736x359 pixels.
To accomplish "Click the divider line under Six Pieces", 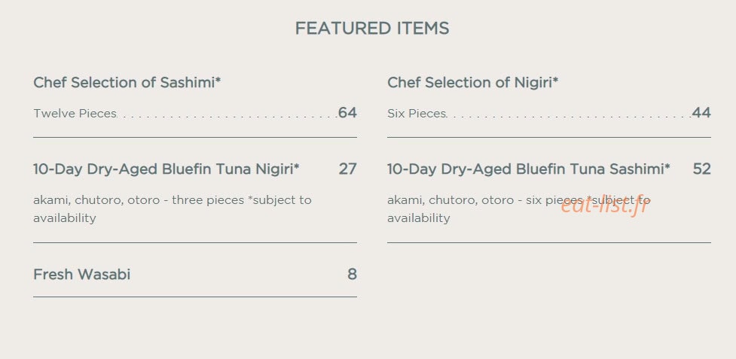I will (548, 137).
